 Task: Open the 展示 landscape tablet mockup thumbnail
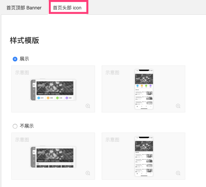click(x=53, y=90)
